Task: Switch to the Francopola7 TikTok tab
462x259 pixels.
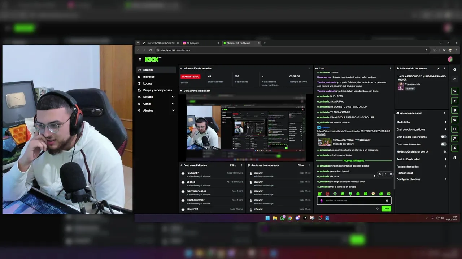Action: [x=160, y=43]
